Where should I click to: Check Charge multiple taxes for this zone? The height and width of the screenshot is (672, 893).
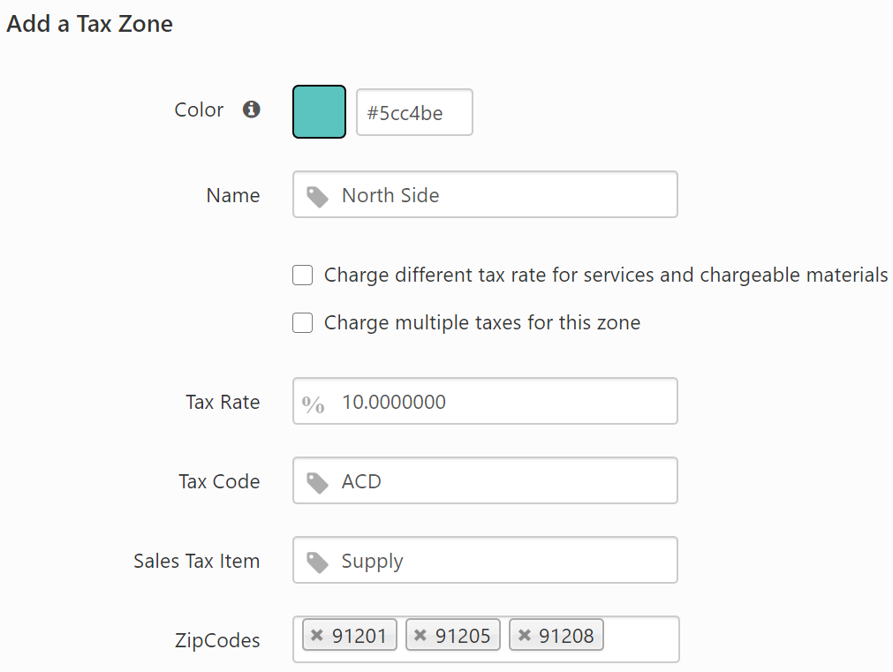pyautogui.click(x=303, y=323)
